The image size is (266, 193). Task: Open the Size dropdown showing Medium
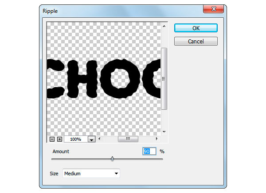pyautogui.click(x=91, y=174)
